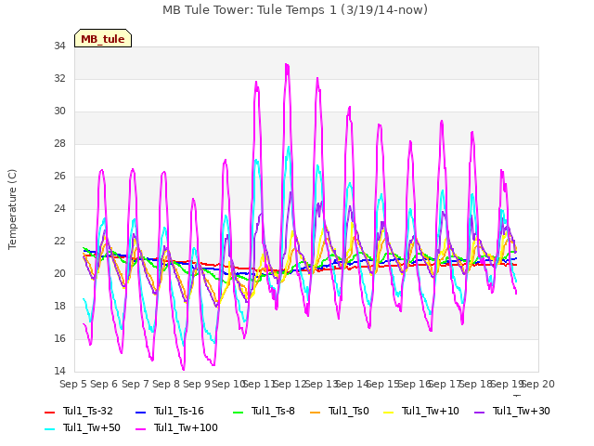Click the Tul1_Tw+10 legend label

[x=430, y=411]
